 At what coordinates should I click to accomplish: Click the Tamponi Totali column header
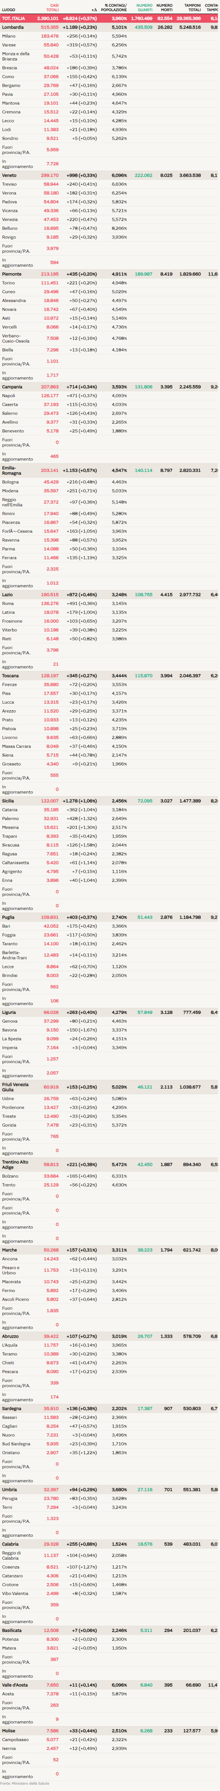192,8
